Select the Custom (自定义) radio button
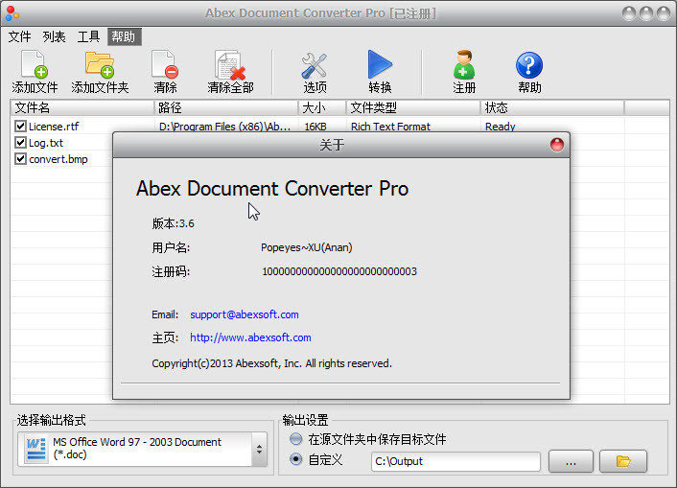677x488 pixels. tap(295, 459)
